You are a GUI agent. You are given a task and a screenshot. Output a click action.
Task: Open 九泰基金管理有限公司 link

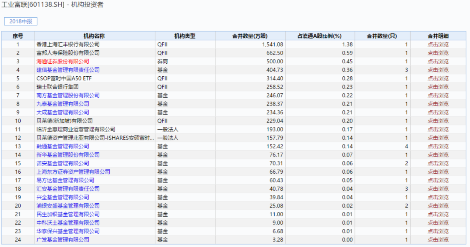click(x=63, y=104)
